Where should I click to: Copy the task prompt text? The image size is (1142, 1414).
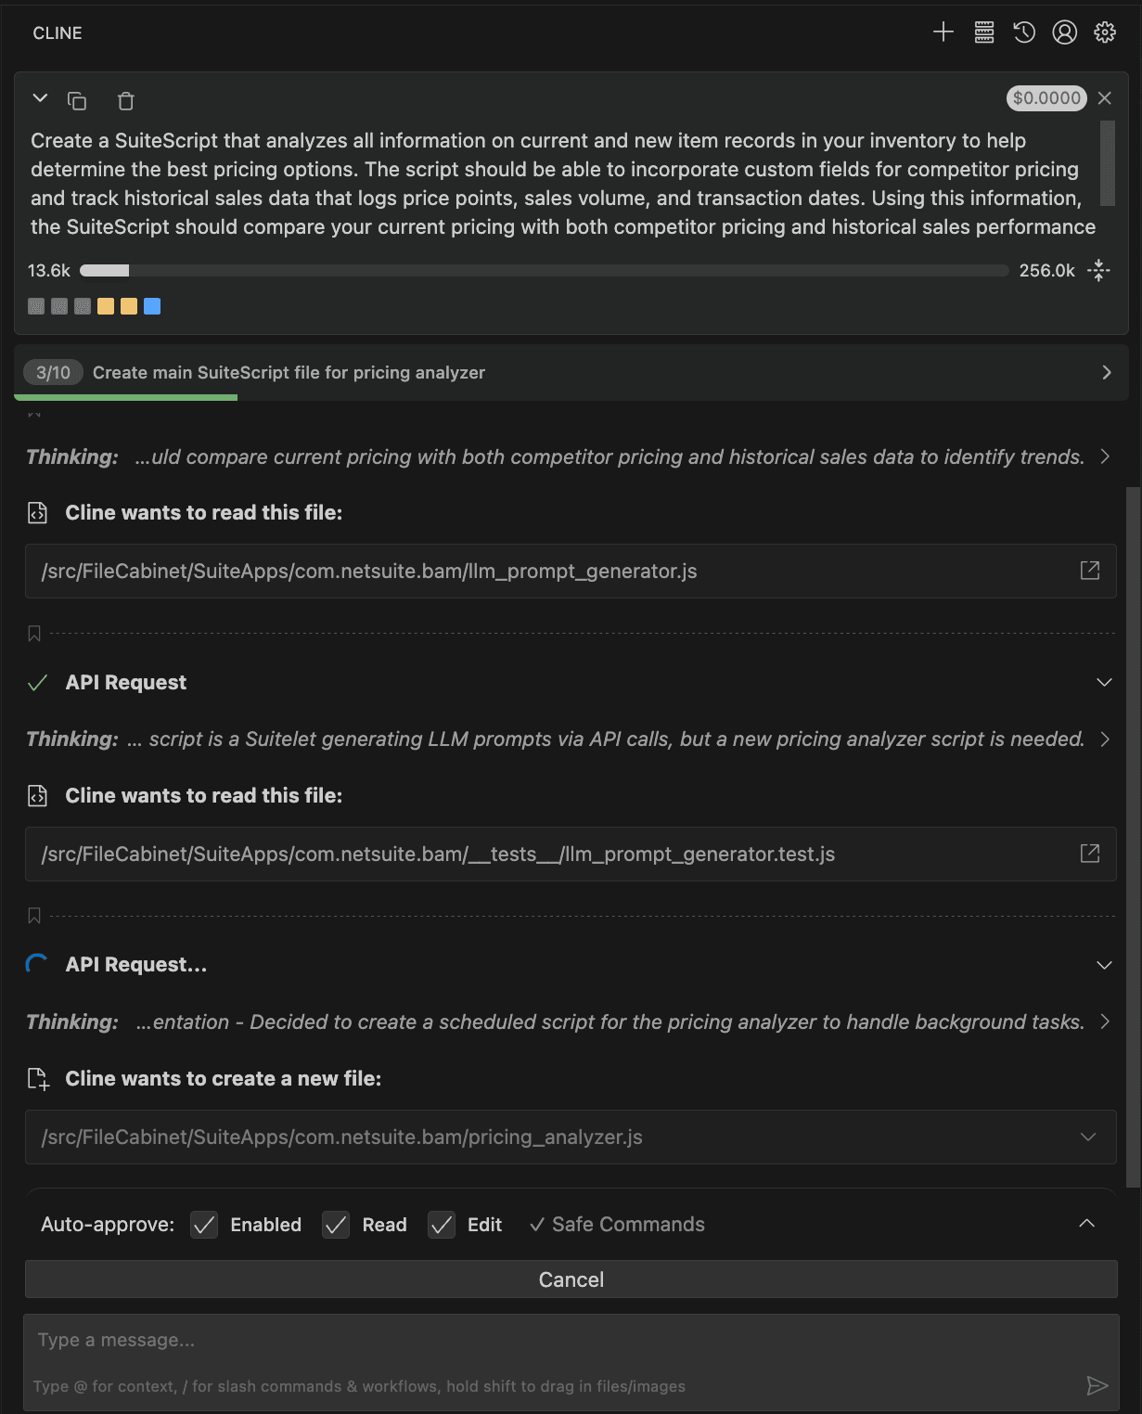(x=77, y=100)
